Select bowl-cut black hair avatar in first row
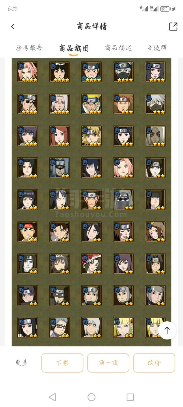The height and width of the screenshot is (407, 183). tap(60, 72)
